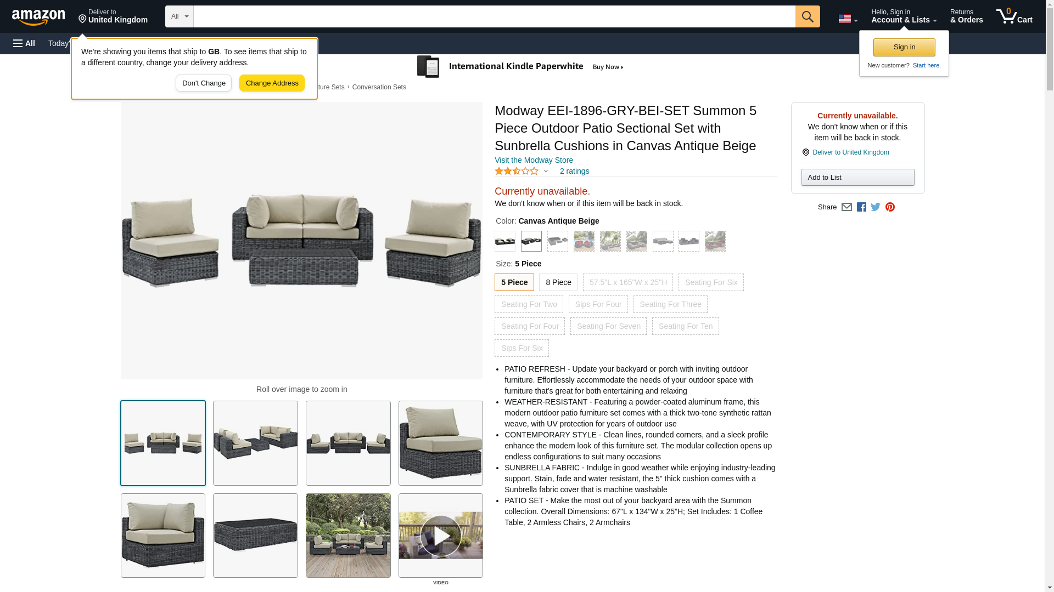
Task: Open the shopping cart icon
Action: 1014,16
